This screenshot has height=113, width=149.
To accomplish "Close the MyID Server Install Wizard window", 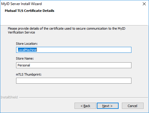I will [144, 4].
